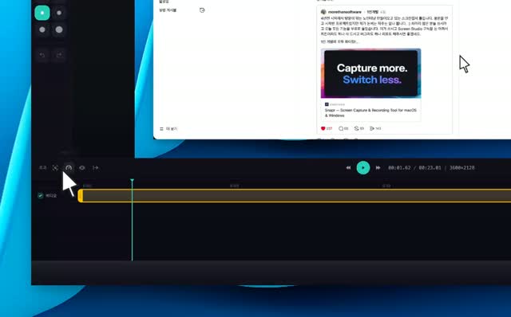The width and height of the screenshot is (511, 317).
Task: Share the post with the send icon
Action: tap(372, 128)
